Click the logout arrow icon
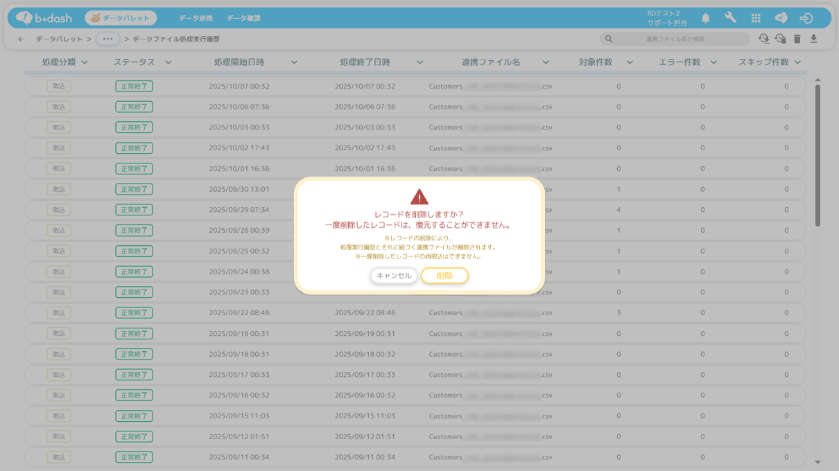 click(806, 19)
